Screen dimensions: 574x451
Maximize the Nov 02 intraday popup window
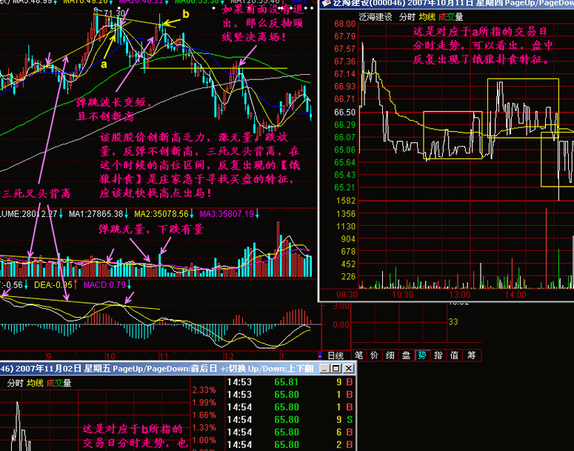click(337, 369)
